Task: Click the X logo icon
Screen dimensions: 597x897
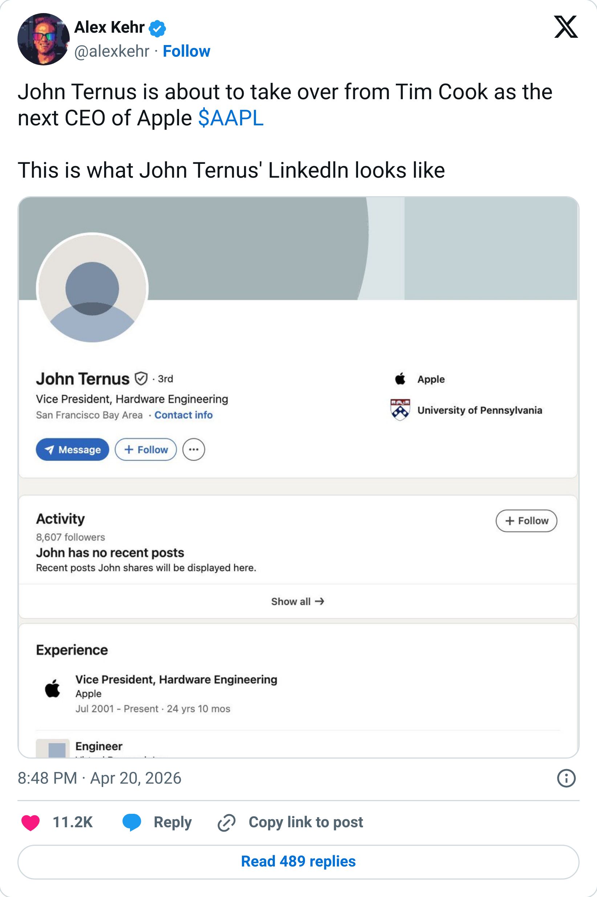Action: tap(566, 27)
